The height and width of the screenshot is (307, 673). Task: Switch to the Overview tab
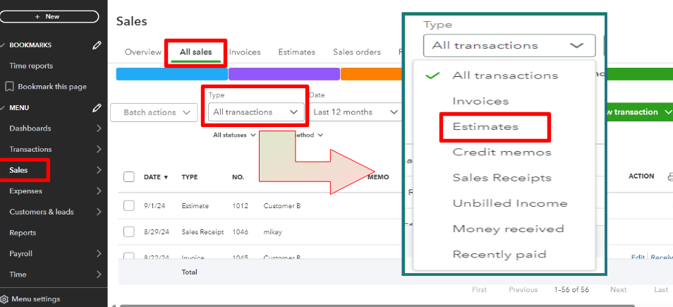[x=143, y=52]
